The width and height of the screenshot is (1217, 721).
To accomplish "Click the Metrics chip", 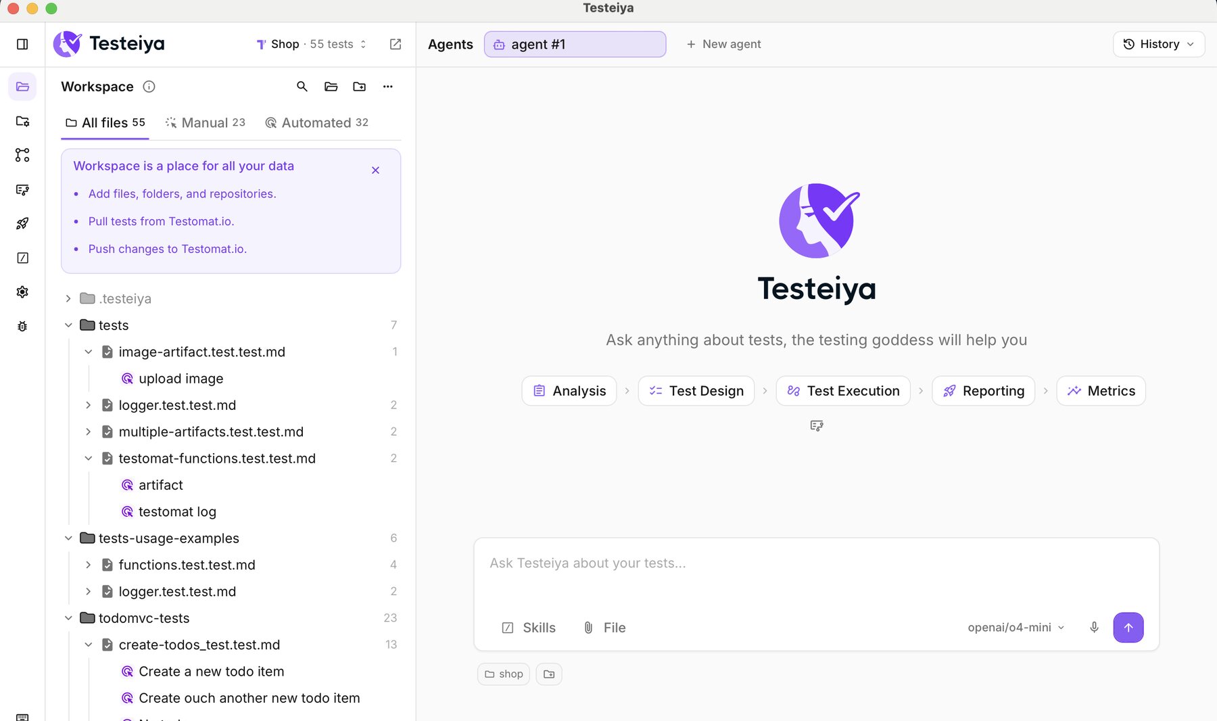I will (1101, 391).
